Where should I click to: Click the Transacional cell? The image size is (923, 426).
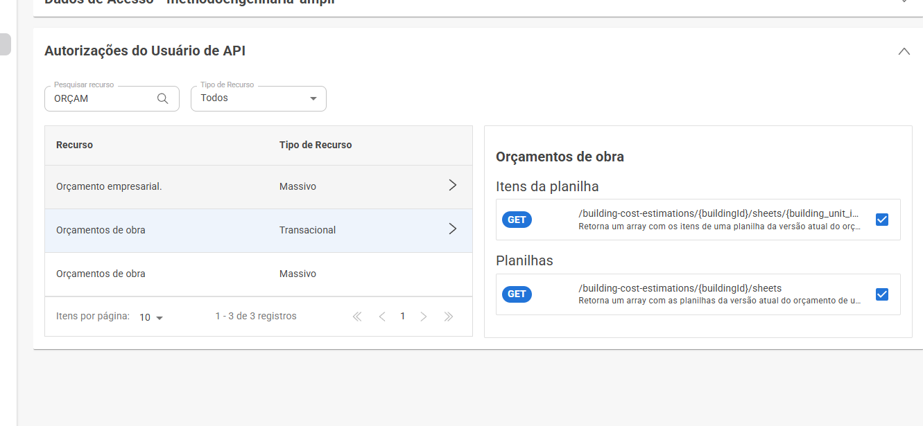[x=307, y=230]
